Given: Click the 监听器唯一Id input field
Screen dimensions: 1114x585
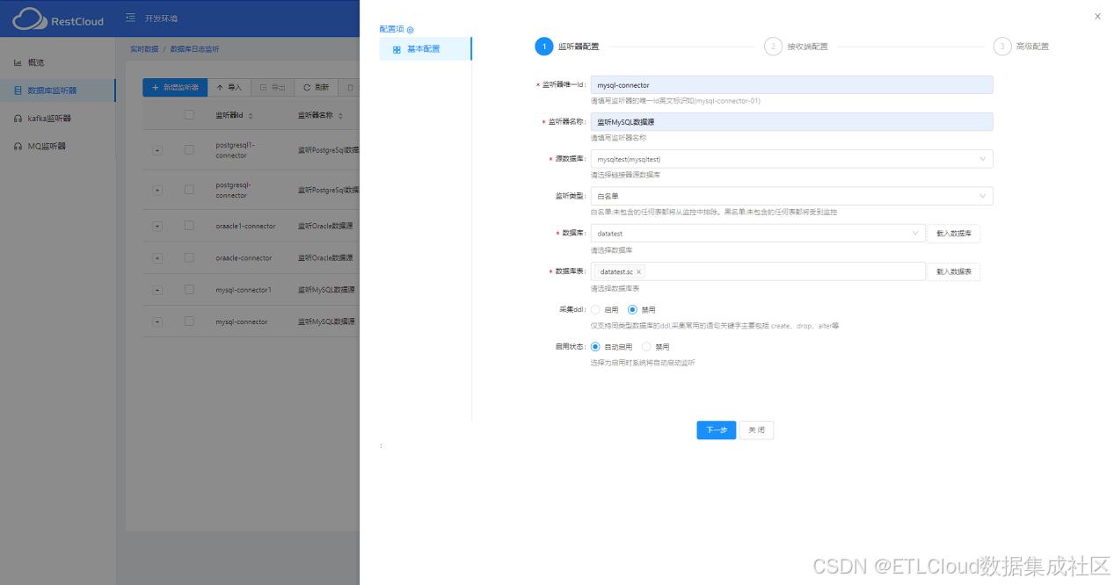Looking at the screenshot, I should coord(791,85).
